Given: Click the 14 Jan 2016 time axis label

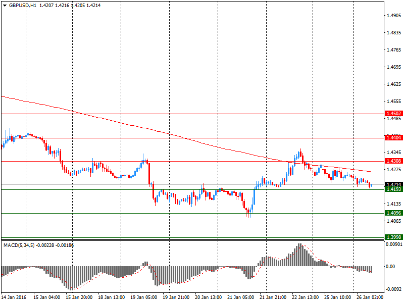Looking at the screenshot, I should (14, 297).
